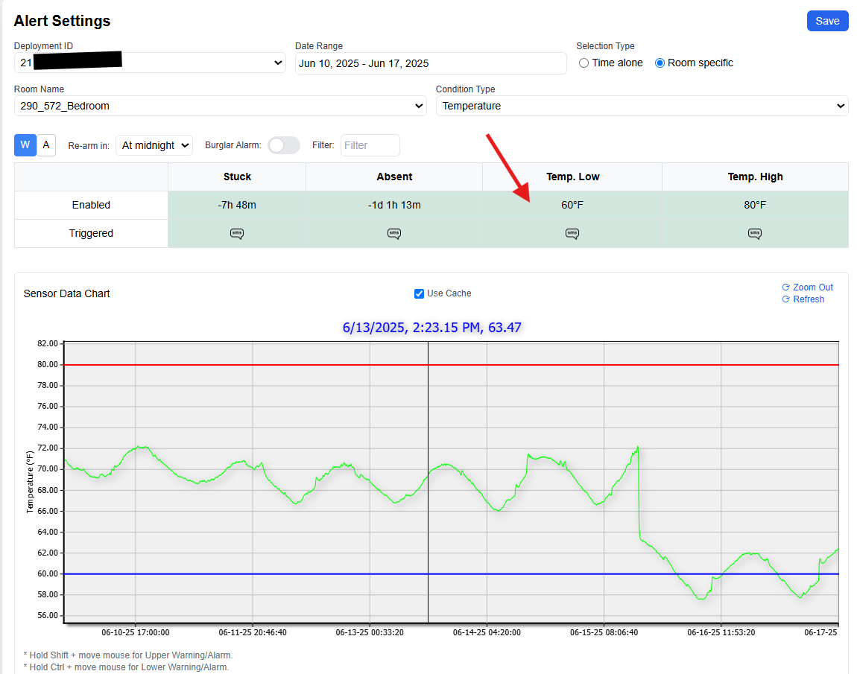The image size is (857, 674).
Task: Click the Refresh chart icon
Action: (785, 299)
